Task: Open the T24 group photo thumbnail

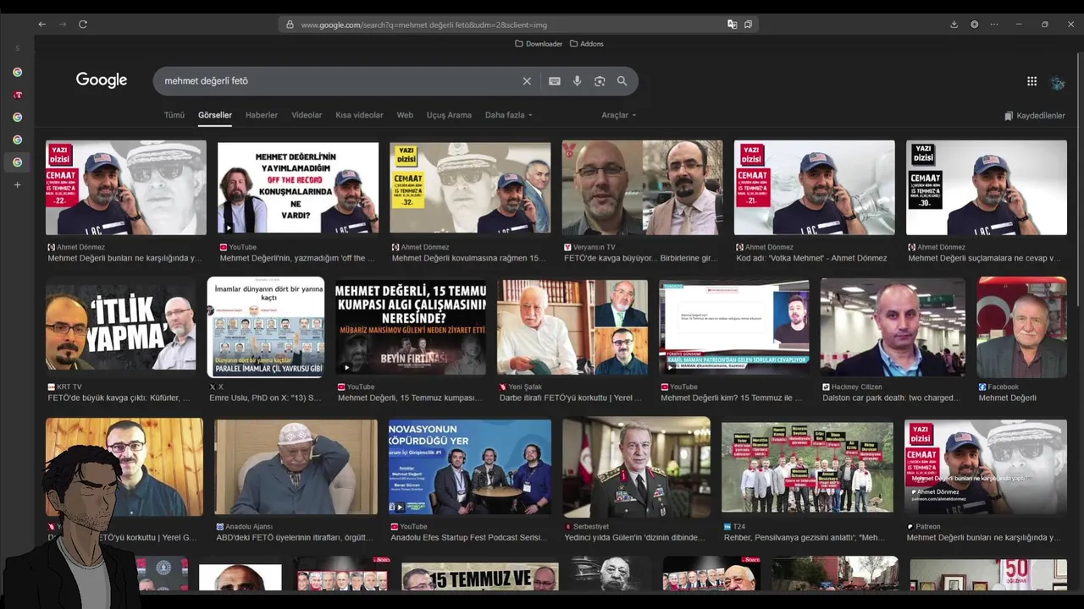Action: (807, 467)
